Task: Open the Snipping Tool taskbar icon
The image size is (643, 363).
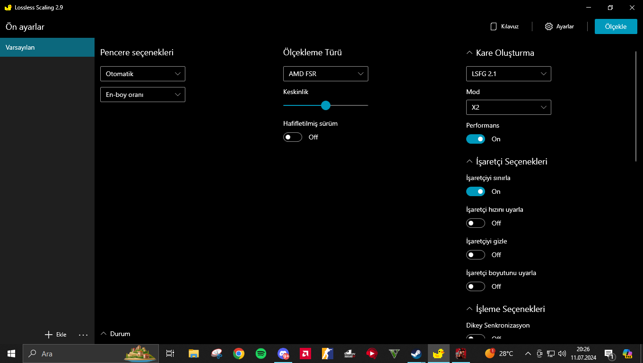Action: [x=216, y=354]
